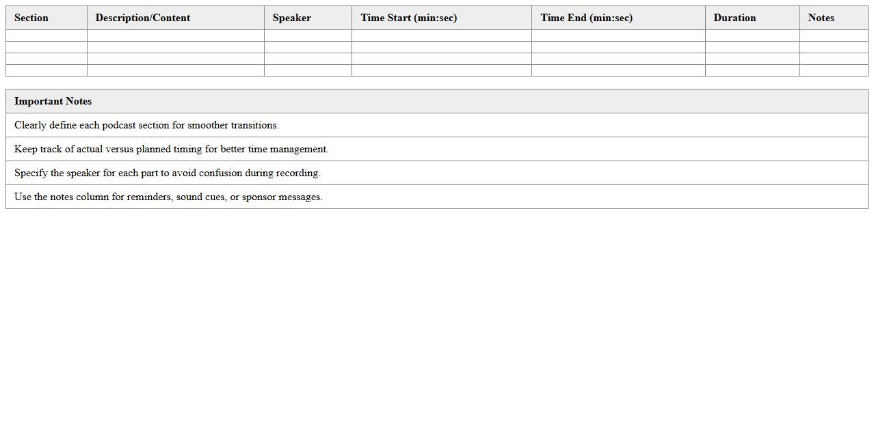Select the first empty row's Time Start cell
Image resolution: width=874 pixels, height=444 pixels.
(442, 36)
